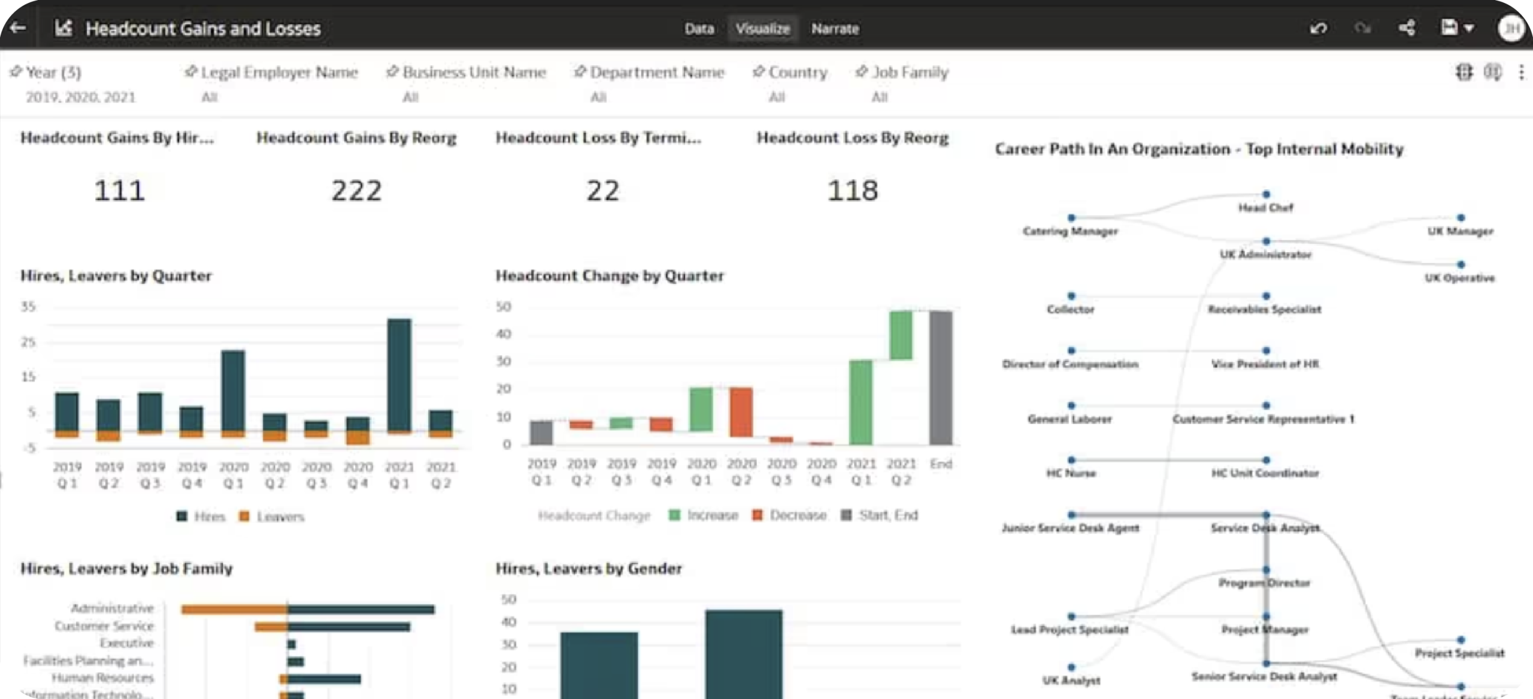Click the chart logo next to Headcount Gains and Losses

pyautogui.click(x=63, y=28)
